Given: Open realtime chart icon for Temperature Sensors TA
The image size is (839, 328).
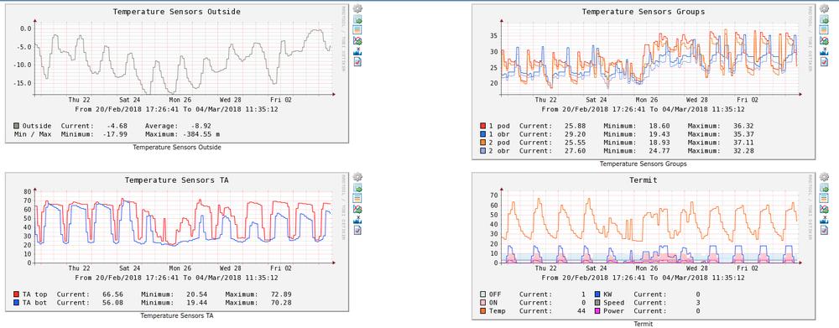Looking at the screenshot, I should [x=358, y=209].
